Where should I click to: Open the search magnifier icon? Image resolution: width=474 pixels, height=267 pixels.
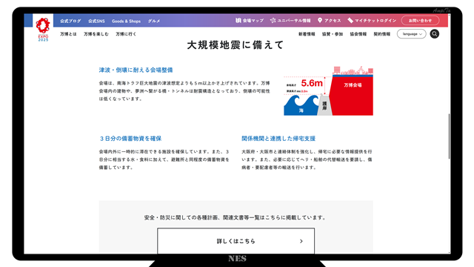tap(435, 34)
